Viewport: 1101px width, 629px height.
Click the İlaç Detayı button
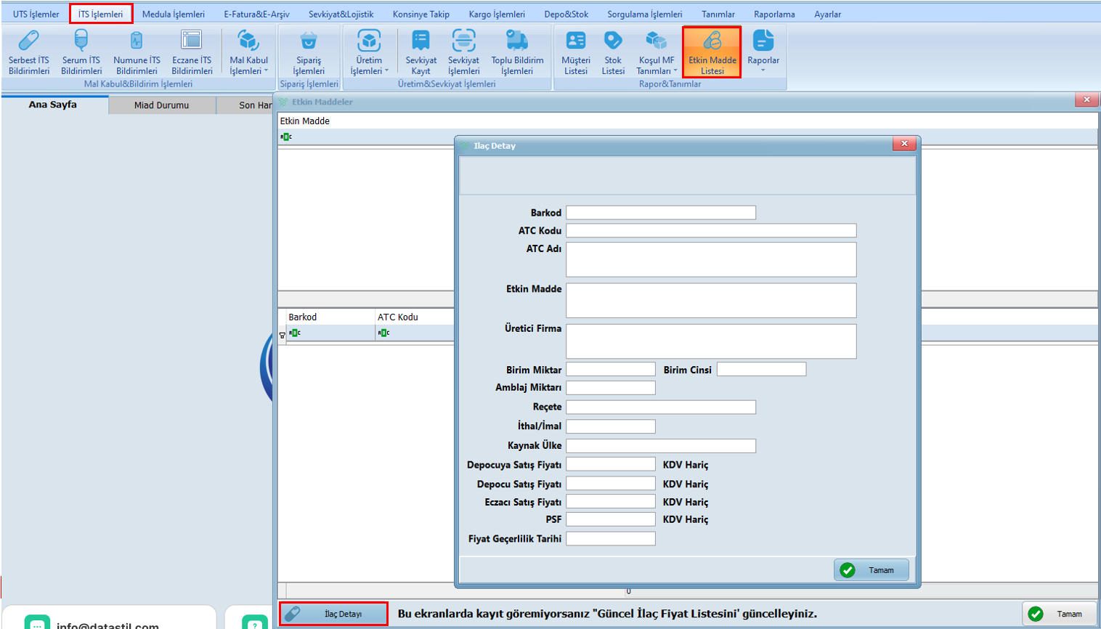click(x=333, y=614)
